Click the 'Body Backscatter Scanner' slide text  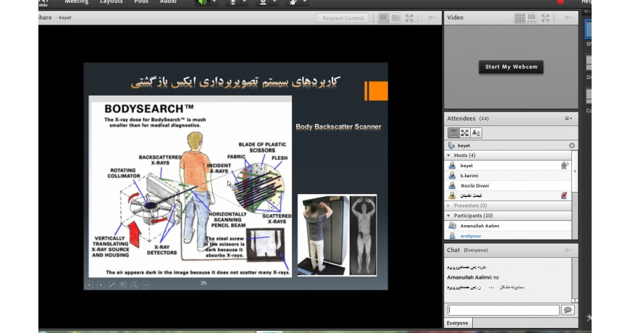[x=338, y=127]
